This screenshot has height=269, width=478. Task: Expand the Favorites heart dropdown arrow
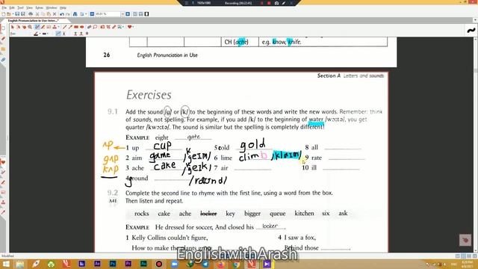tap(133, 27)
